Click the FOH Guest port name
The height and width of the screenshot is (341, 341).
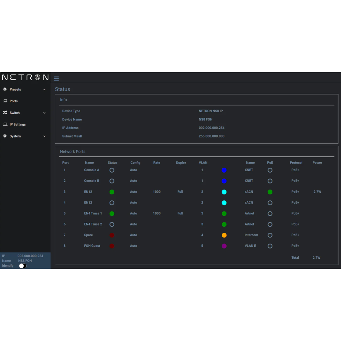92,246
